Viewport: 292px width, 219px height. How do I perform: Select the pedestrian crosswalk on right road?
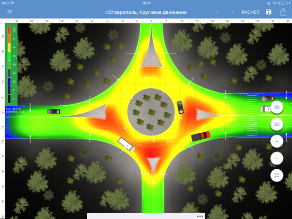coord(252,115)
